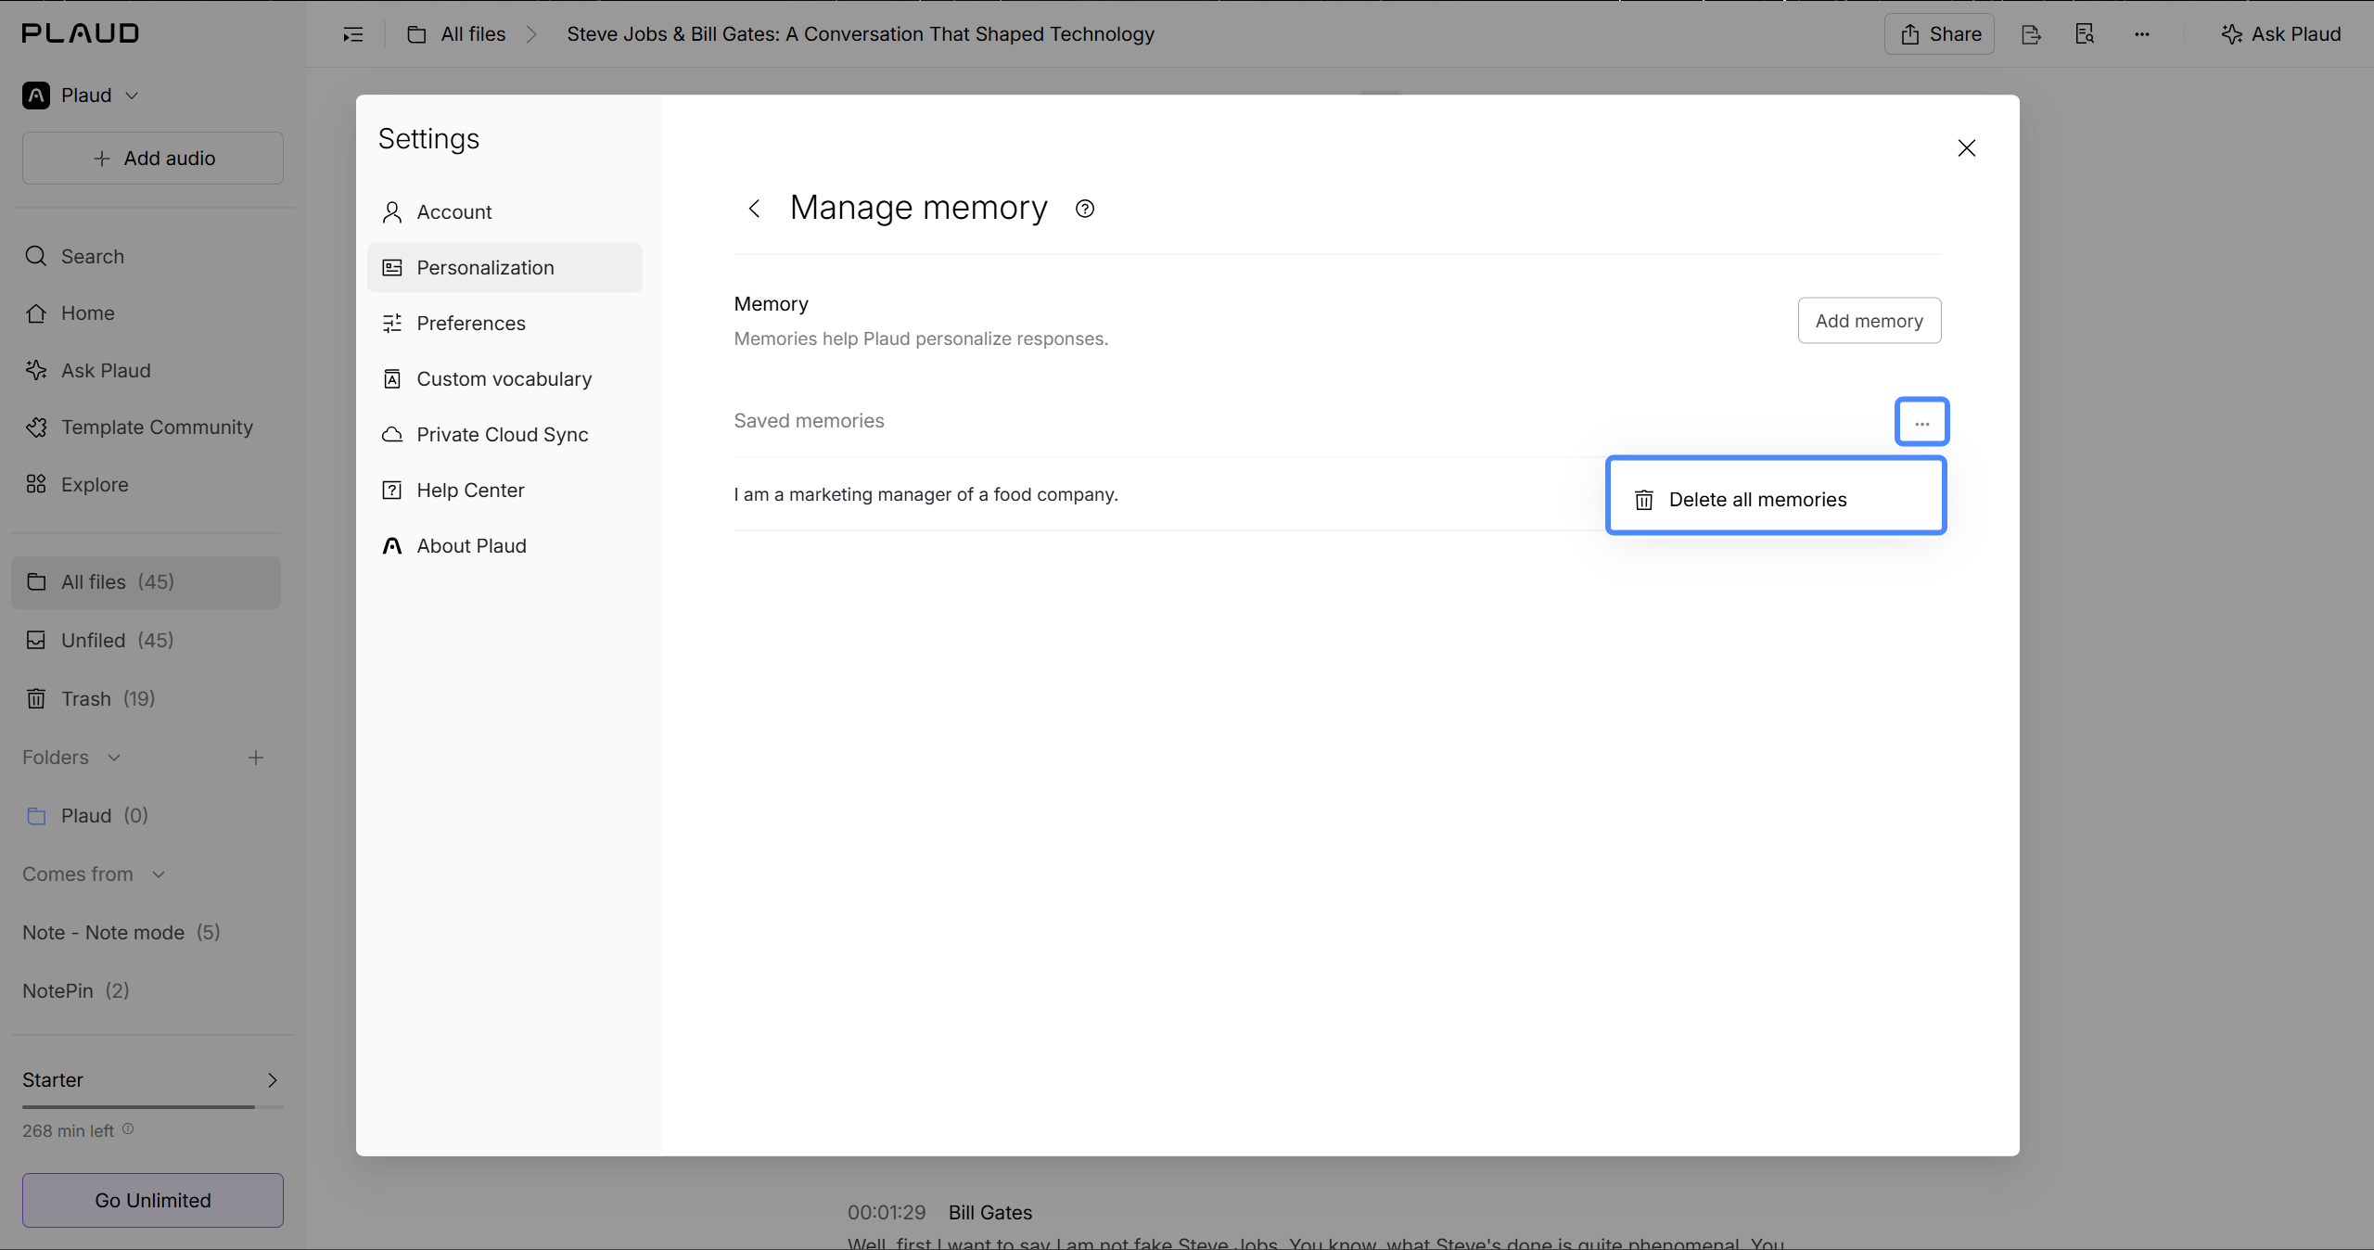Screen dimensions: 2374x1250
Task: Click the Private Cloud Sync cloud icon
Action: [x=392, y=435]
